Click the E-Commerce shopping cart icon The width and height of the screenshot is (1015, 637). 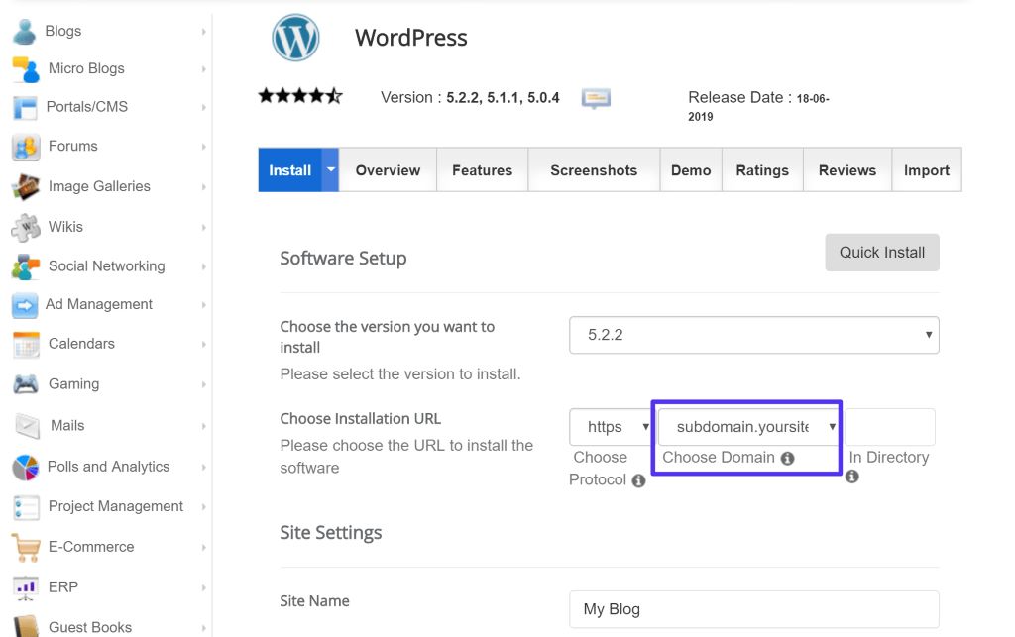point(27,548)
